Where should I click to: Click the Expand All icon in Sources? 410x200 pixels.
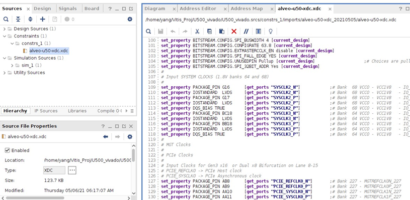coord(30,19)
